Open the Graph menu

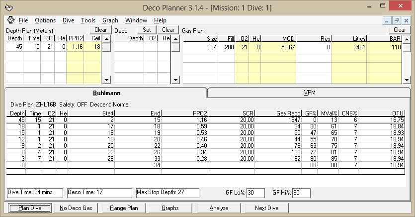point(110,20)
